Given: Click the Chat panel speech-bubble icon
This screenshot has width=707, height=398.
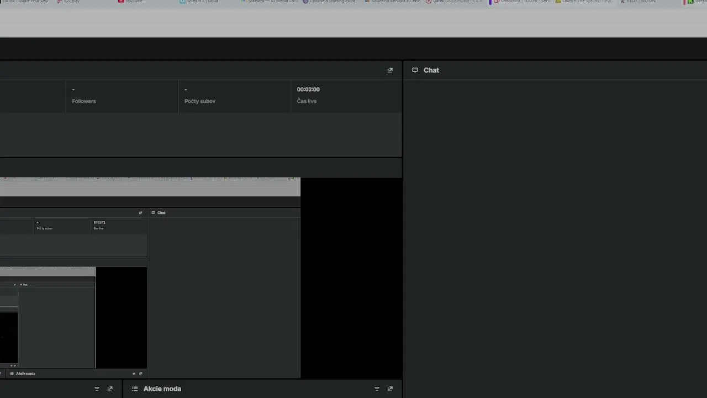Looking at the screenshot, I should coord(415,70).
